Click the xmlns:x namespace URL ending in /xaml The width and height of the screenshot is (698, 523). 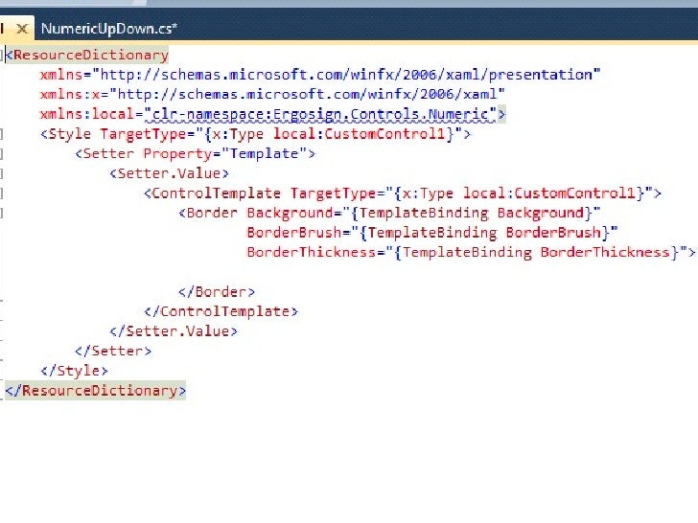pos(307,94)
